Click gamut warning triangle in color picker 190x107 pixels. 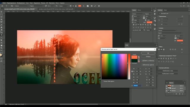tap(139, 56)
